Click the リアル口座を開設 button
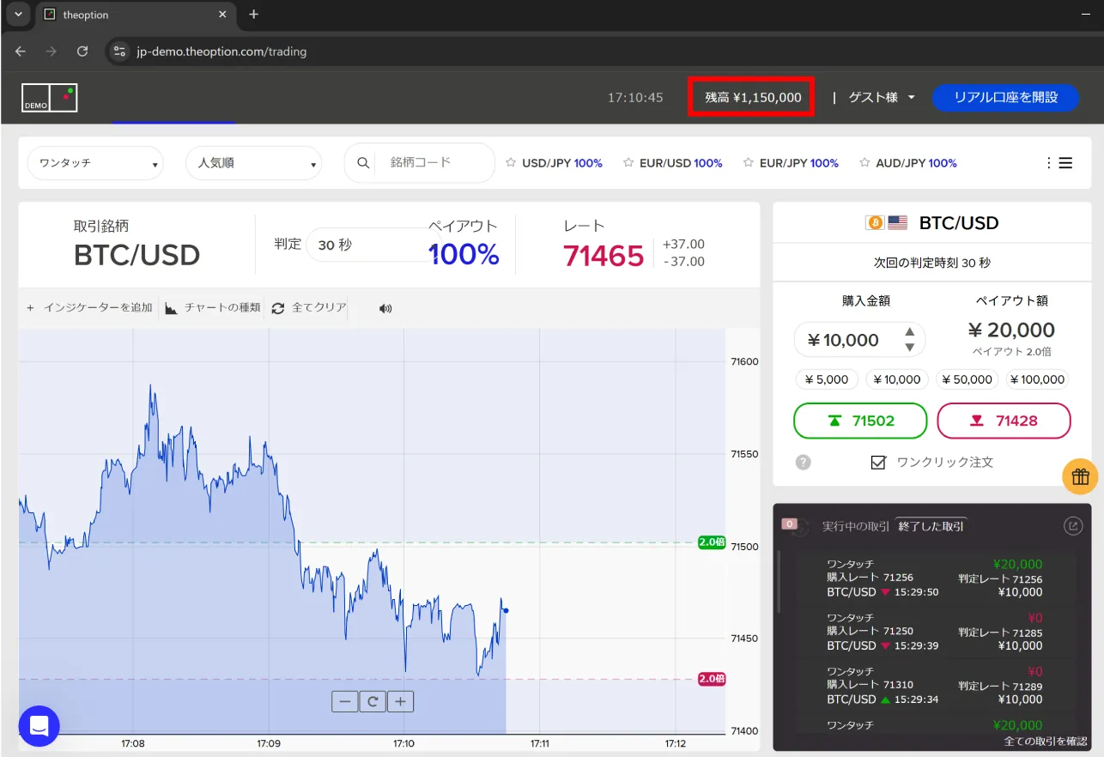Image resolution: width=1104 pixels, height=757 pixels. 1005,98
